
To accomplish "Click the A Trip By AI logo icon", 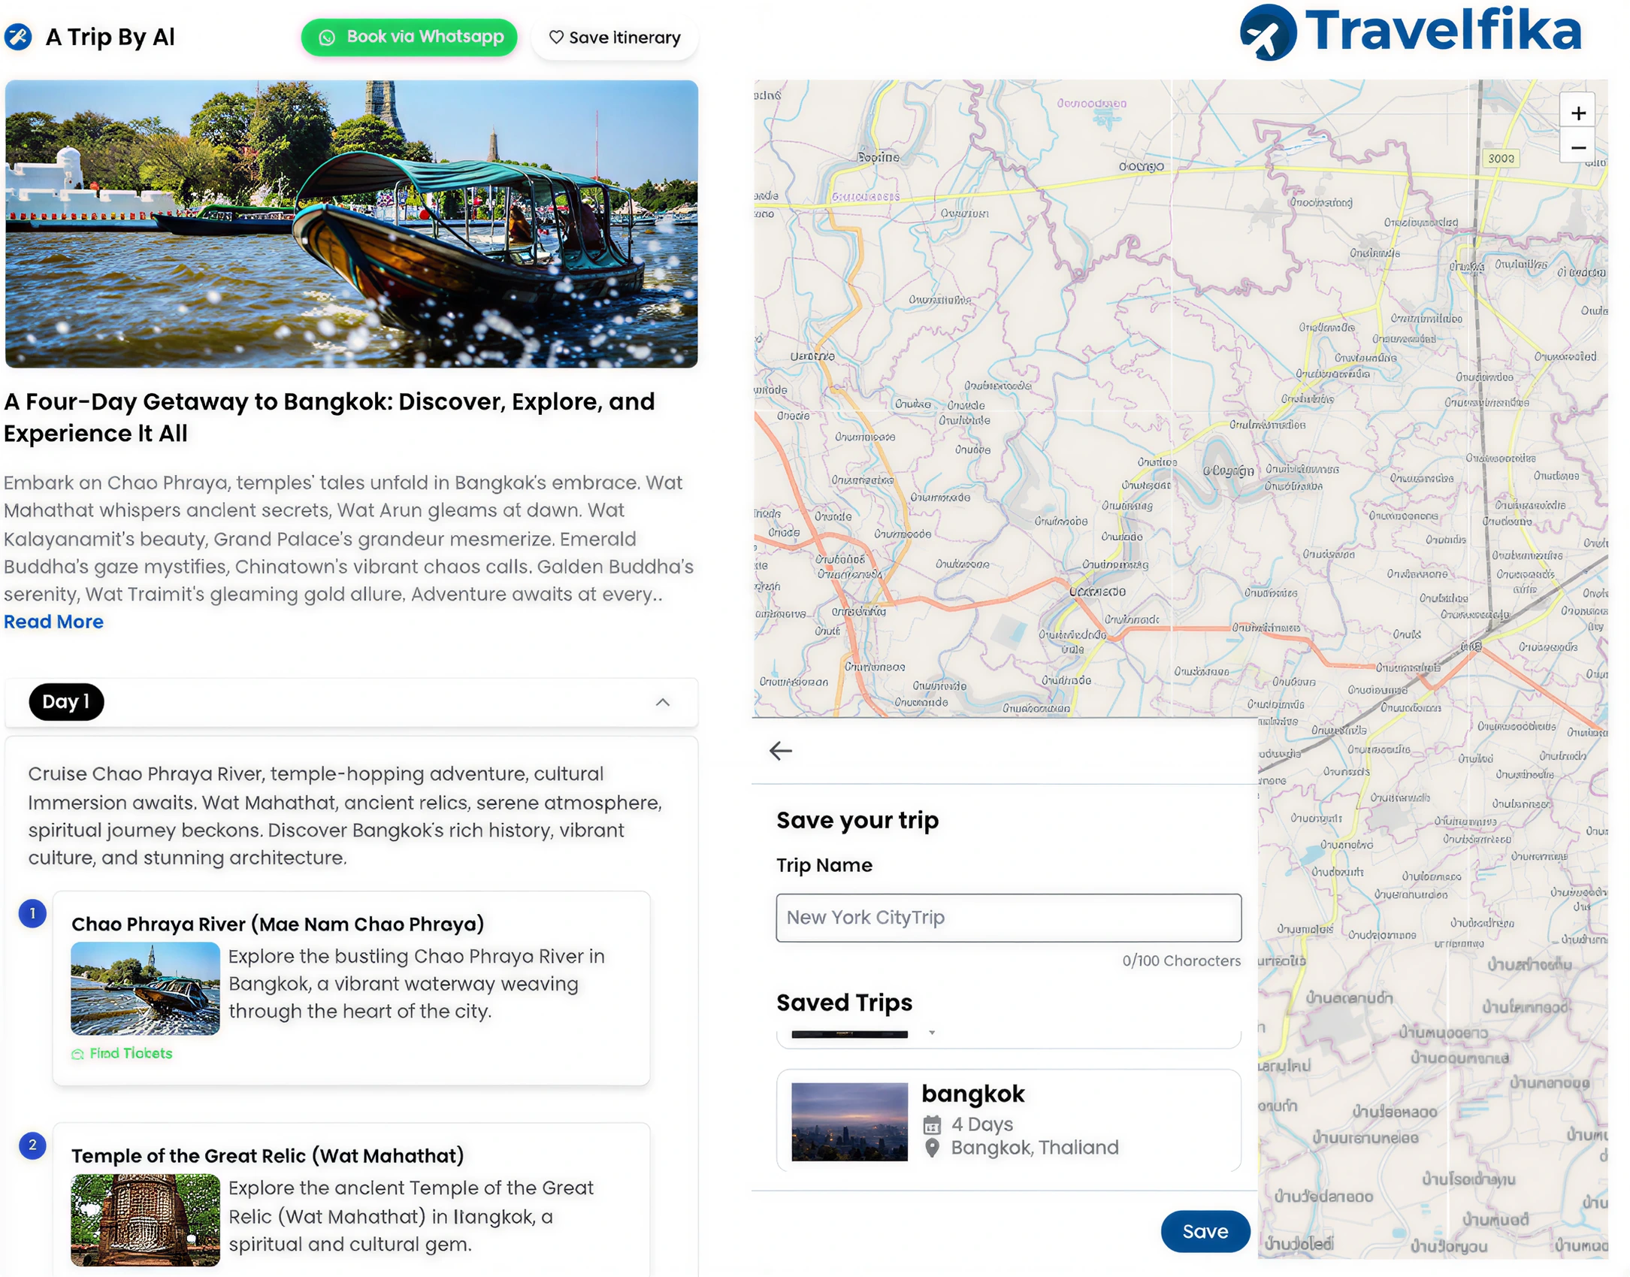I will (x=18, y=37).
